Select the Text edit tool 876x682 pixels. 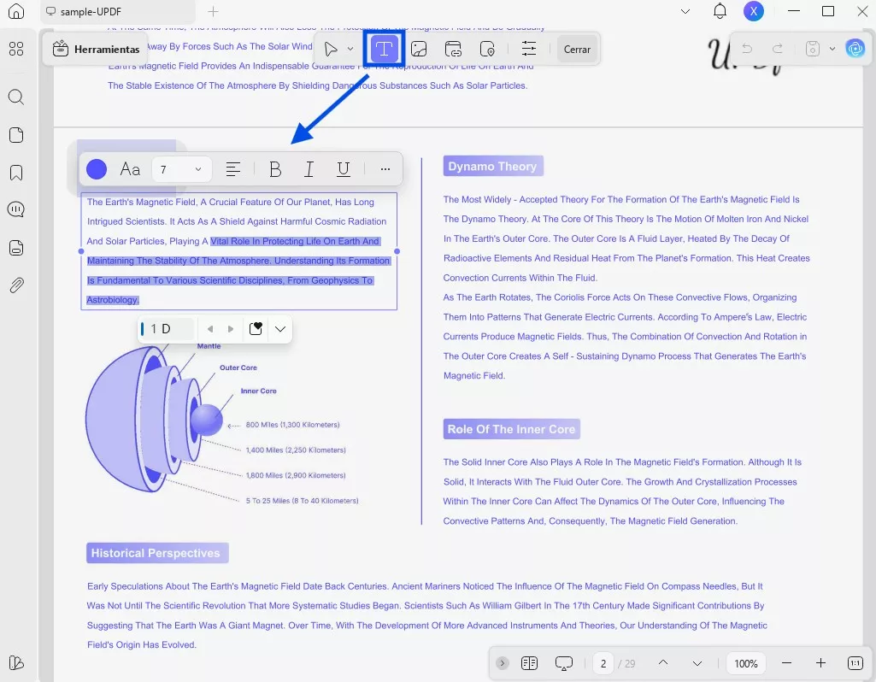[384, 50]
